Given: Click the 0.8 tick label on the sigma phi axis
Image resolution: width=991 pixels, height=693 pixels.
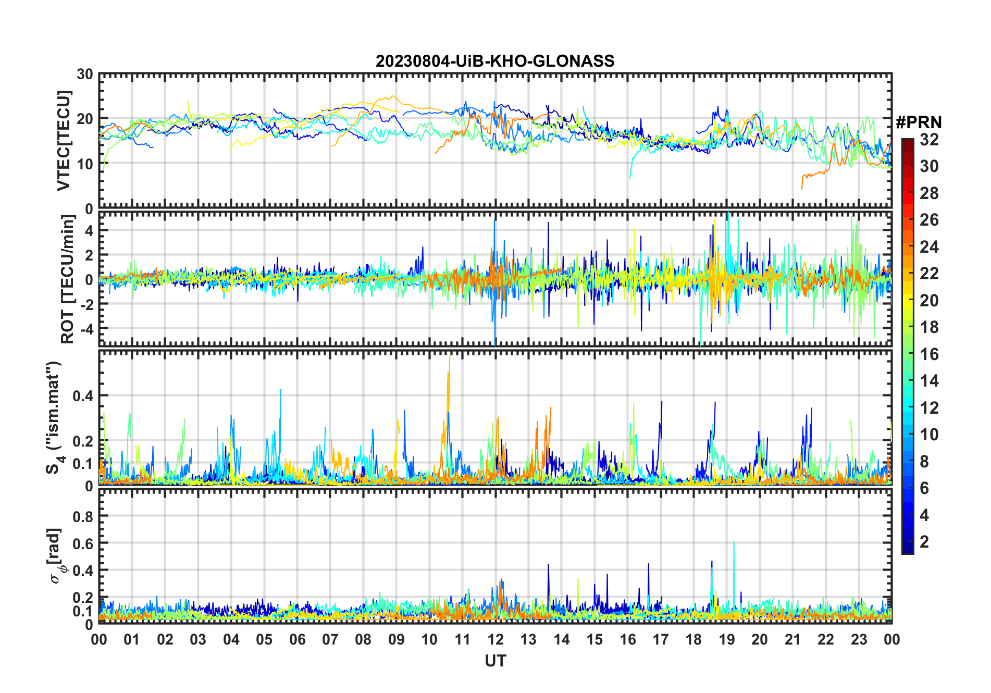Looking at the screenshot, I should pyautogui.click(x=83, y=516).
